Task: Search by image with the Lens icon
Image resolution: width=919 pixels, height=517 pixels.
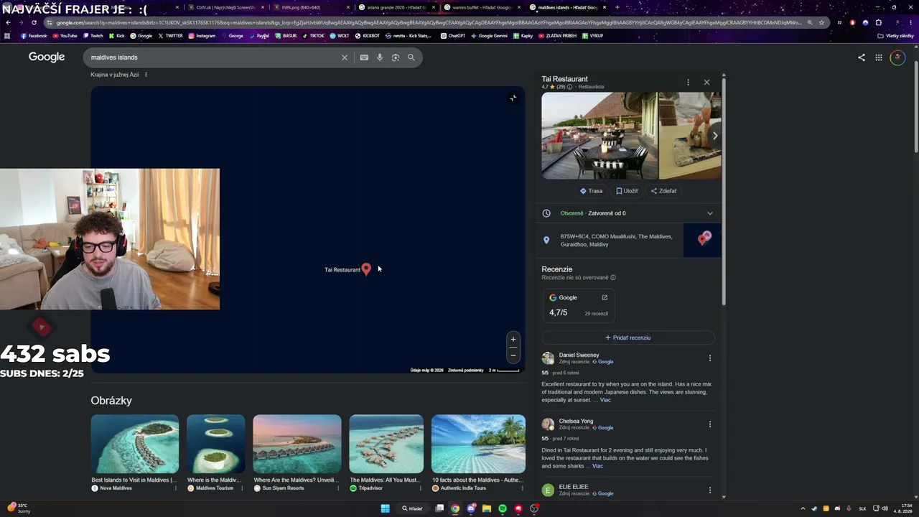Action: 396,57
